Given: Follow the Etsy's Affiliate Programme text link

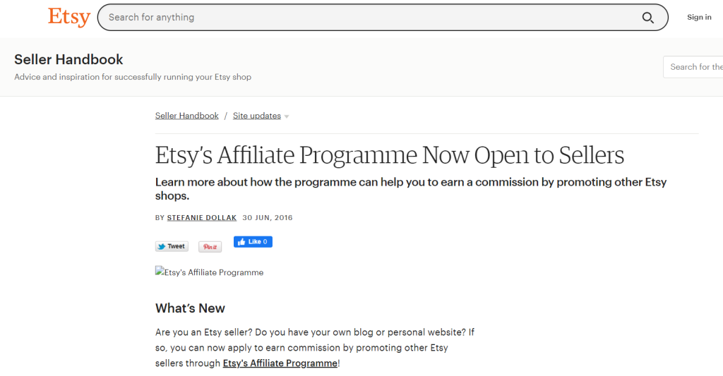Looking at the screenshot, I should tap(280, 363).
